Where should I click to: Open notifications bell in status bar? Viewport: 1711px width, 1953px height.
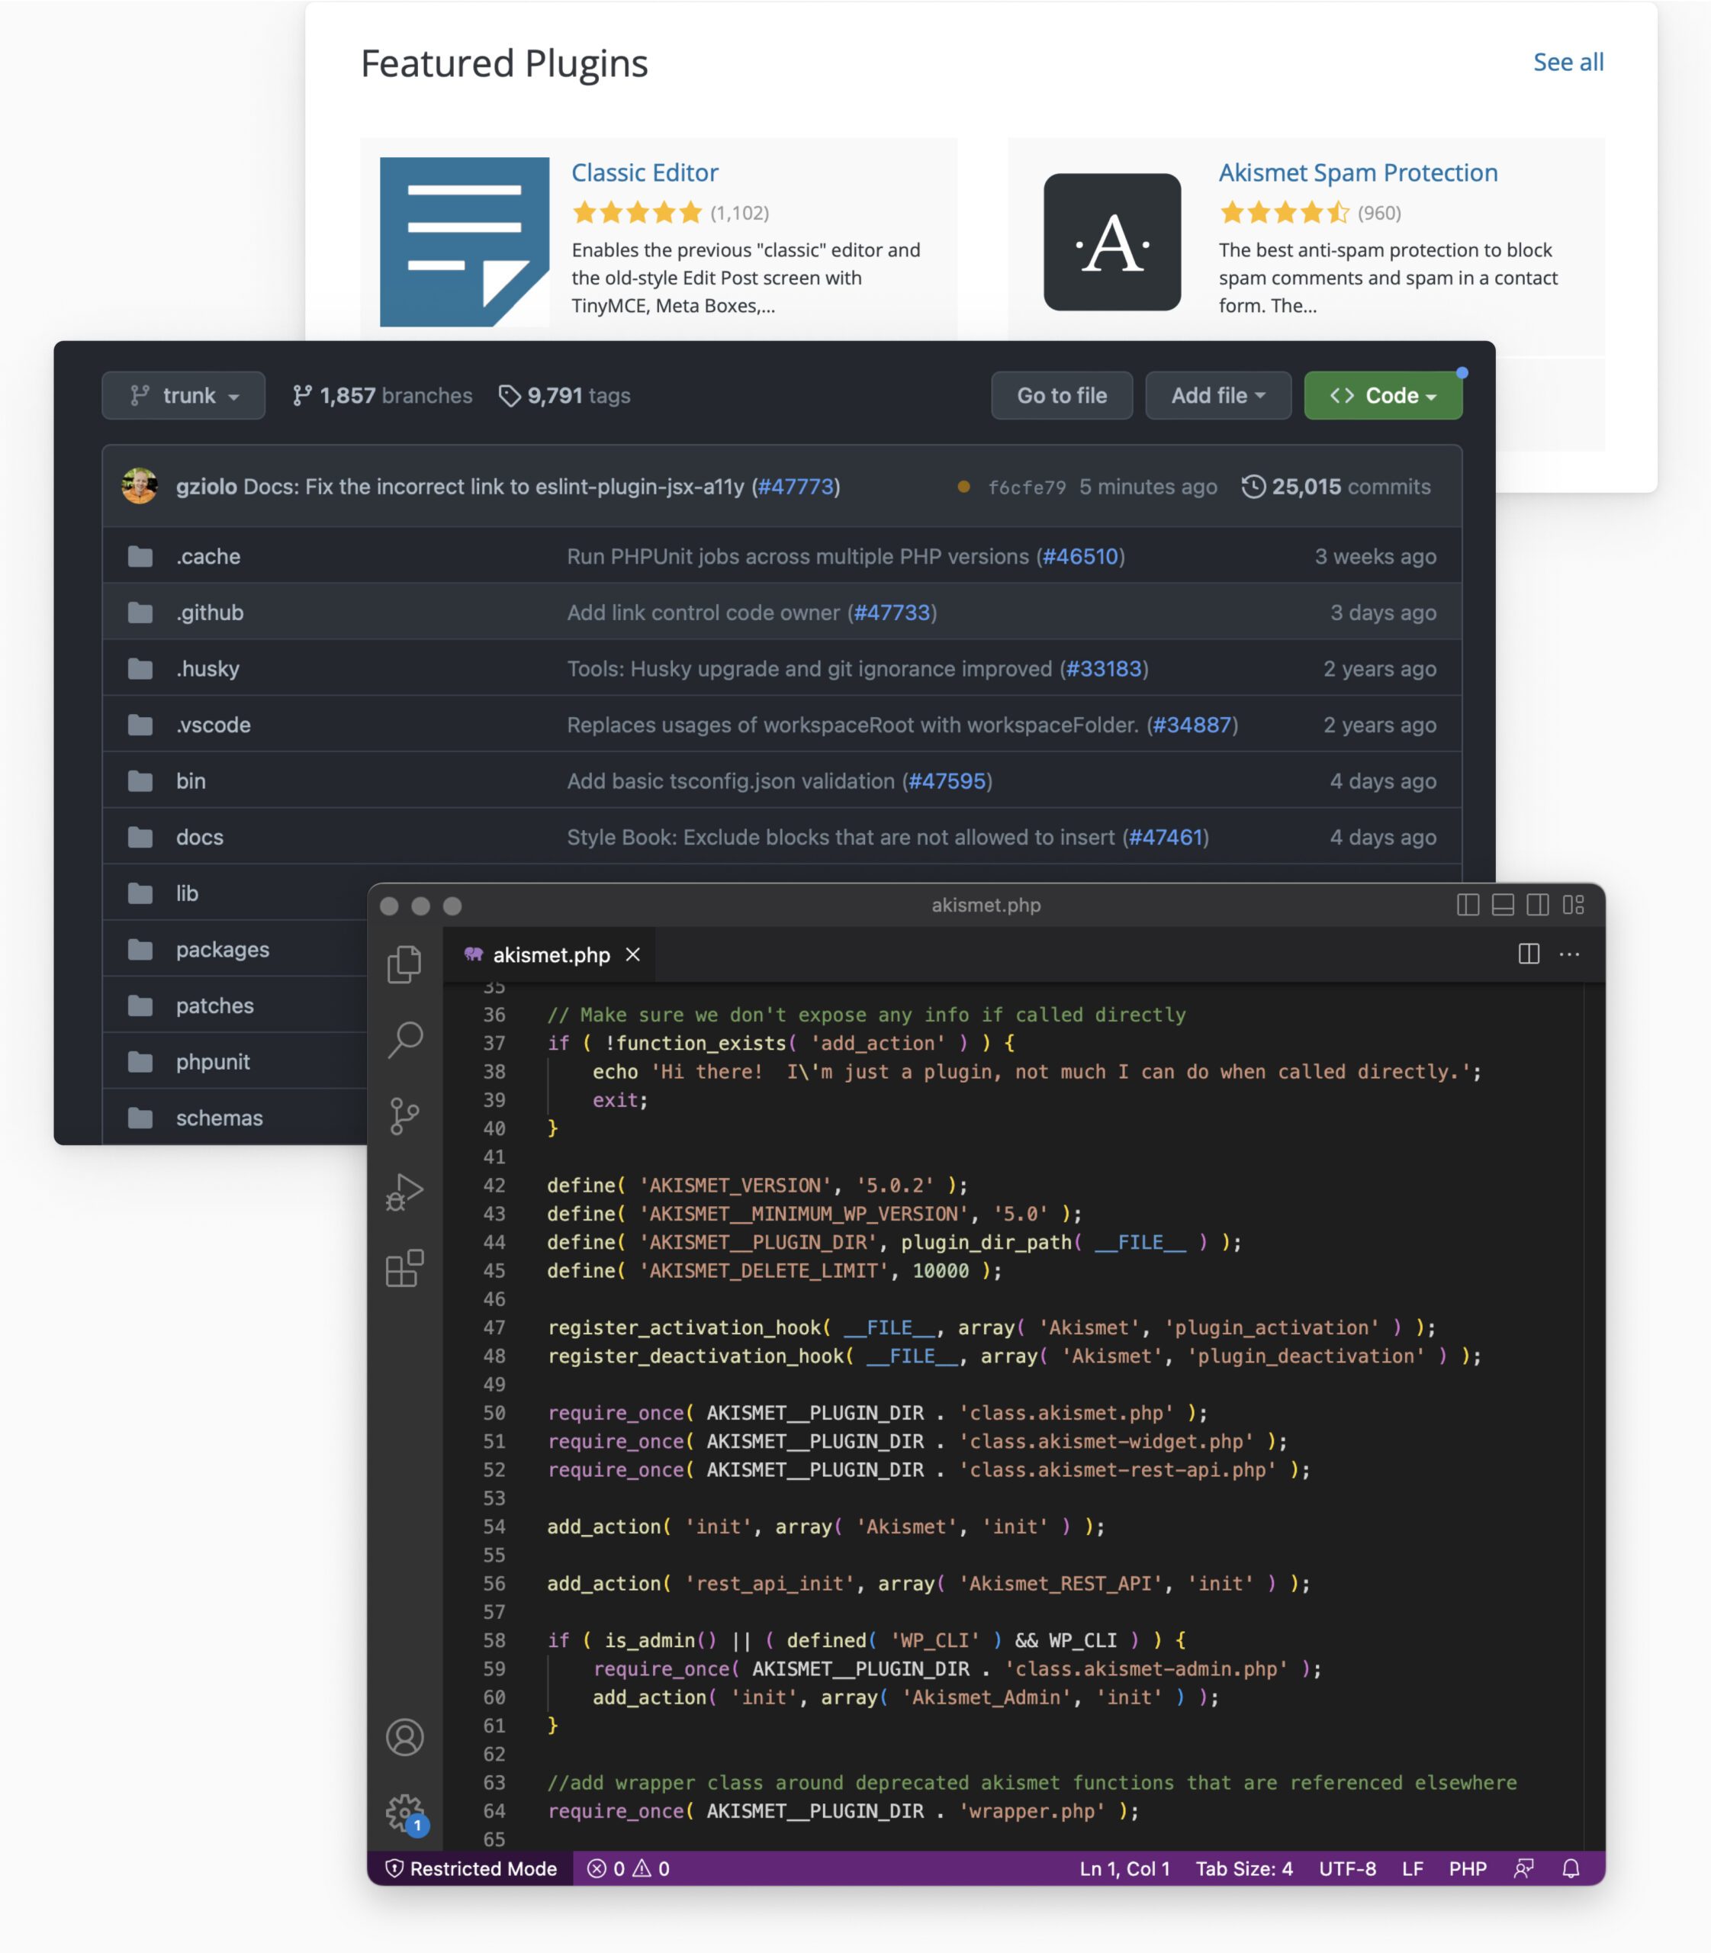1571,1868
